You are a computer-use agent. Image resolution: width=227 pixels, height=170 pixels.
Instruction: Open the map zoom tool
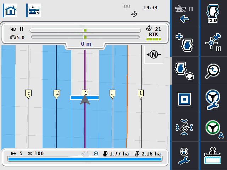coord(213,70)
